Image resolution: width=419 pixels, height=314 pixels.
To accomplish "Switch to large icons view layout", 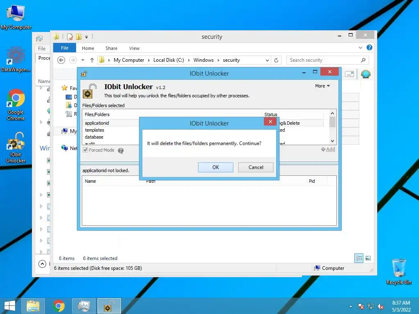I will (368, 258).
